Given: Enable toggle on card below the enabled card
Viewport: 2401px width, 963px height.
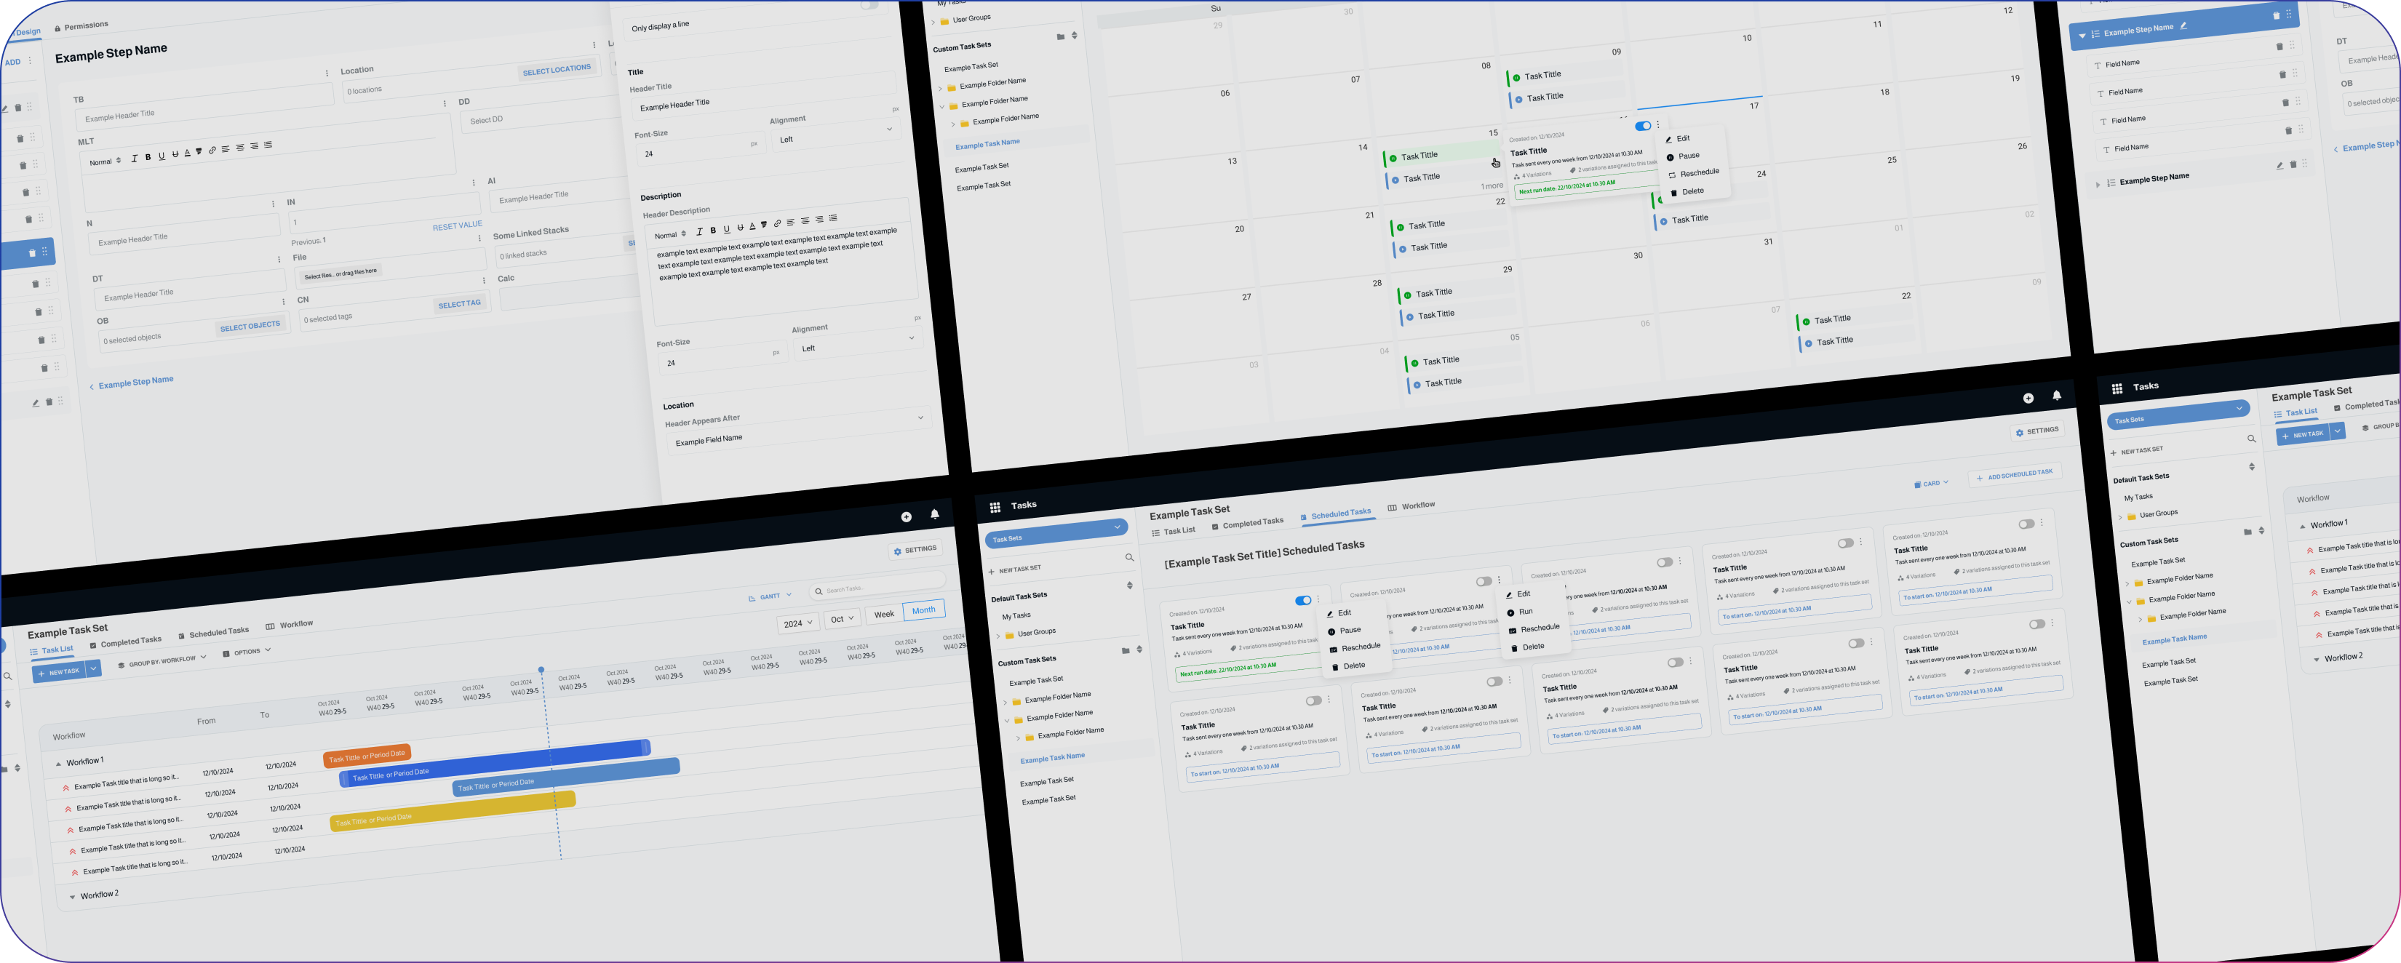Looking at the screenshot, I should click(x=1314, y=700).
